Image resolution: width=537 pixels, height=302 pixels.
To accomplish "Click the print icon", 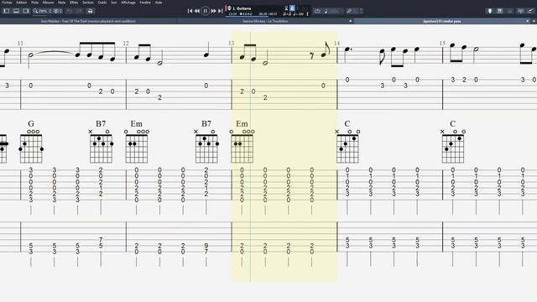I will (90, 11).
